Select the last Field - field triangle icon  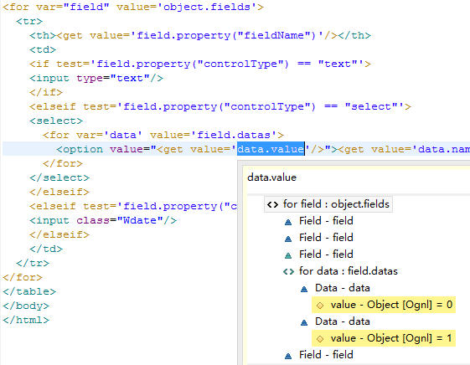coord(288,356)
